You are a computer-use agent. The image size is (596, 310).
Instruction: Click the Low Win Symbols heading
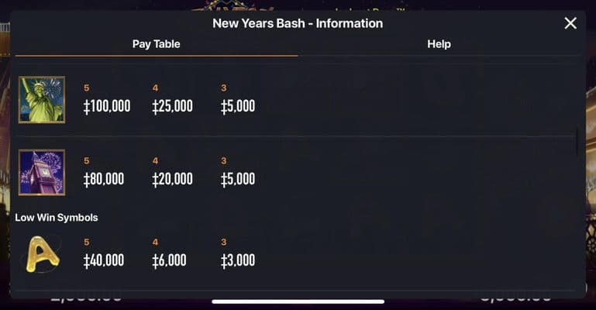coord(57,218)
